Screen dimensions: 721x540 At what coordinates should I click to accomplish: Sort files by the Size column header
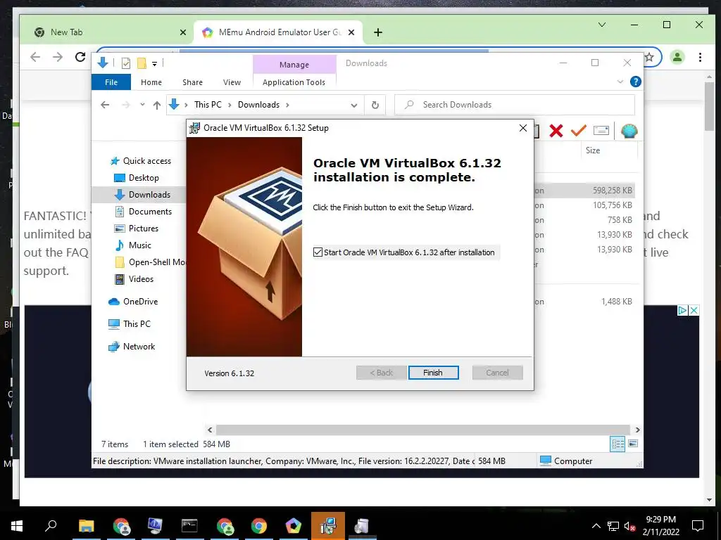[593, 150]
